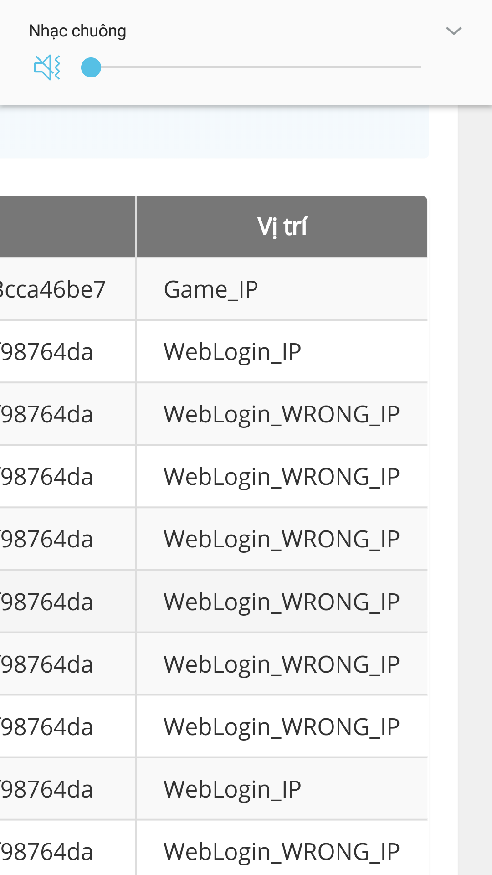The image size is (492, 875).
Task: Tap the muted ringtone speaker icon
Action: (47, 67)
